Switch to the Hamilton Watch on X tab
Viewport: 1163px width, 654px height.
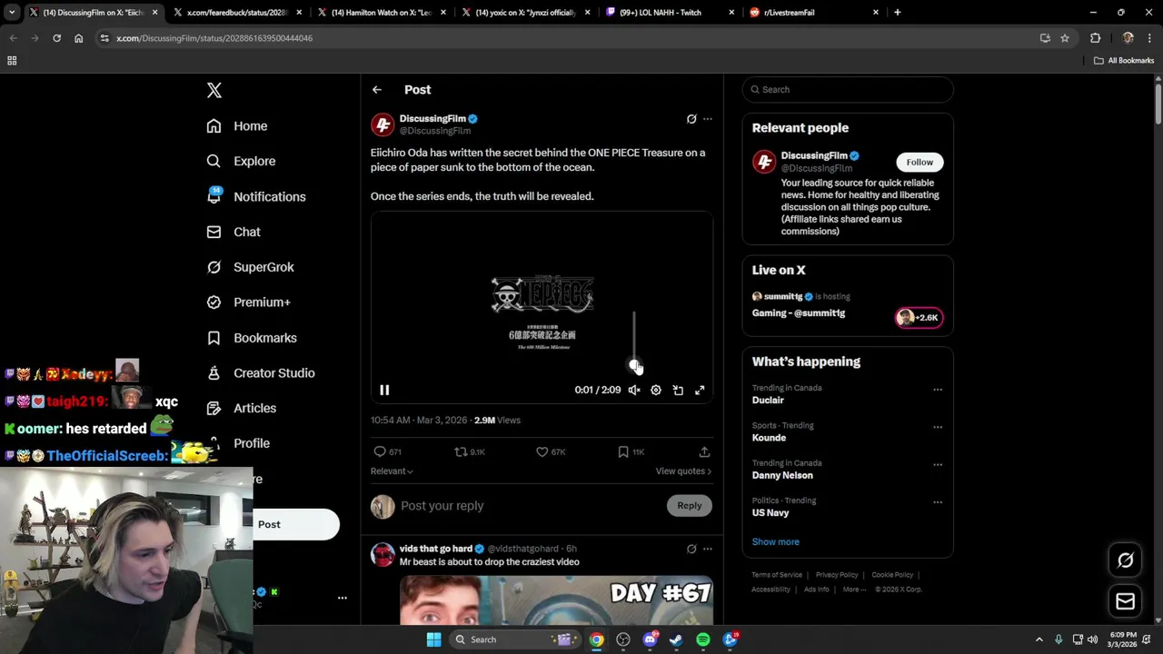pos(382,13)
